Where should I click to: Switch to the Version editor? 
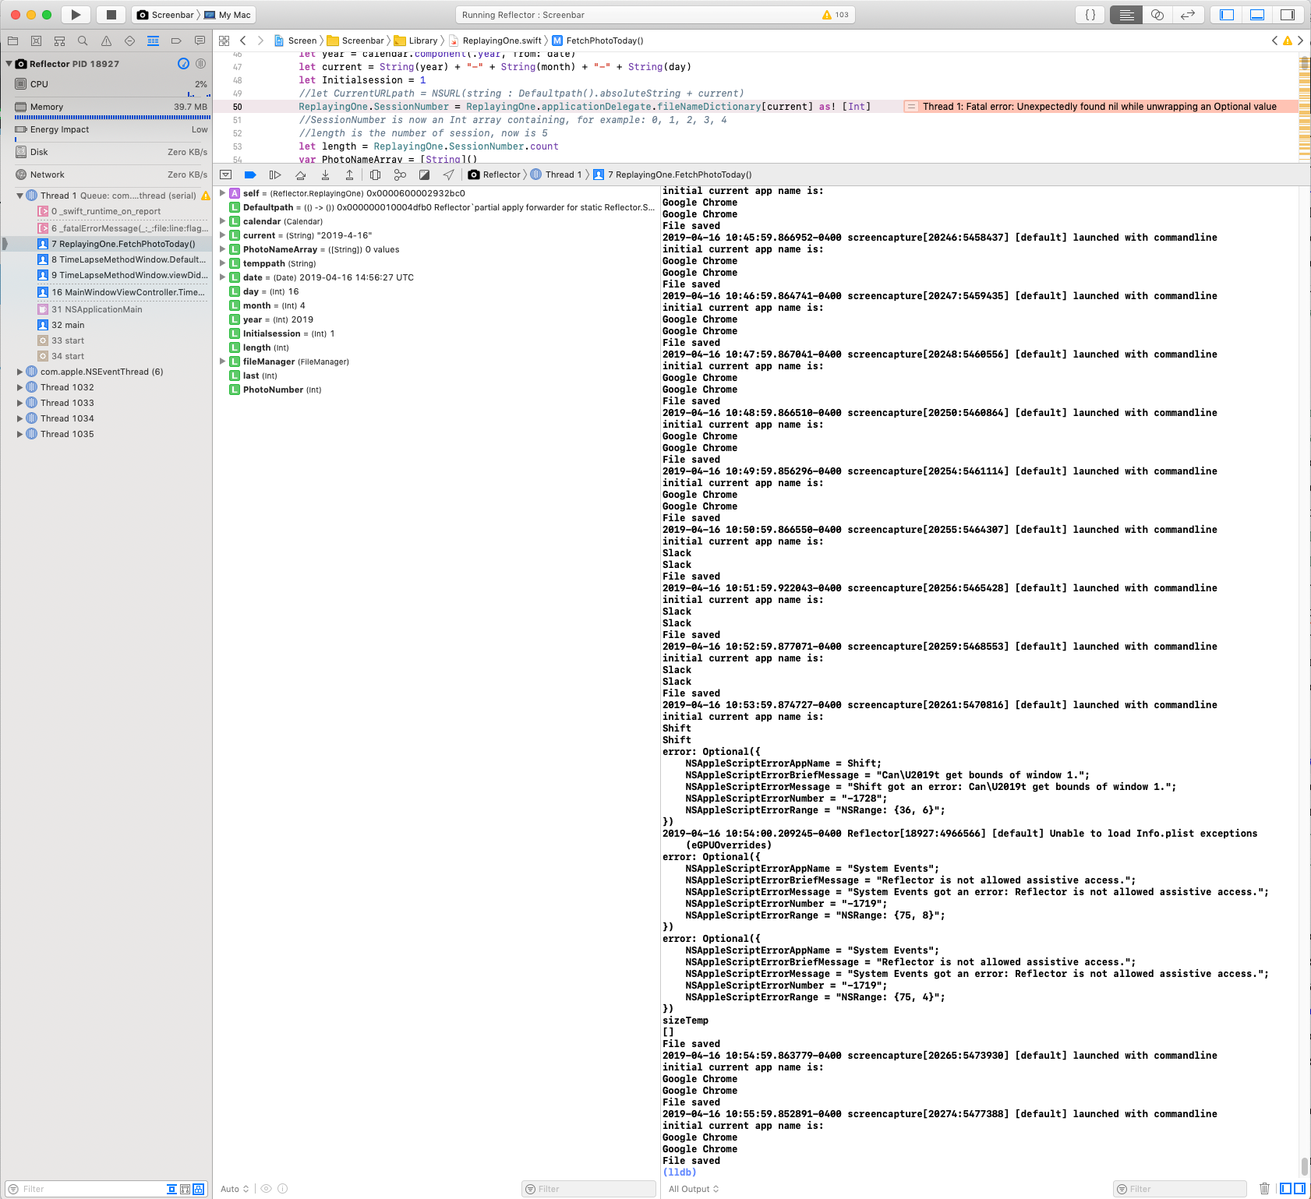(x=1188, y=15)
